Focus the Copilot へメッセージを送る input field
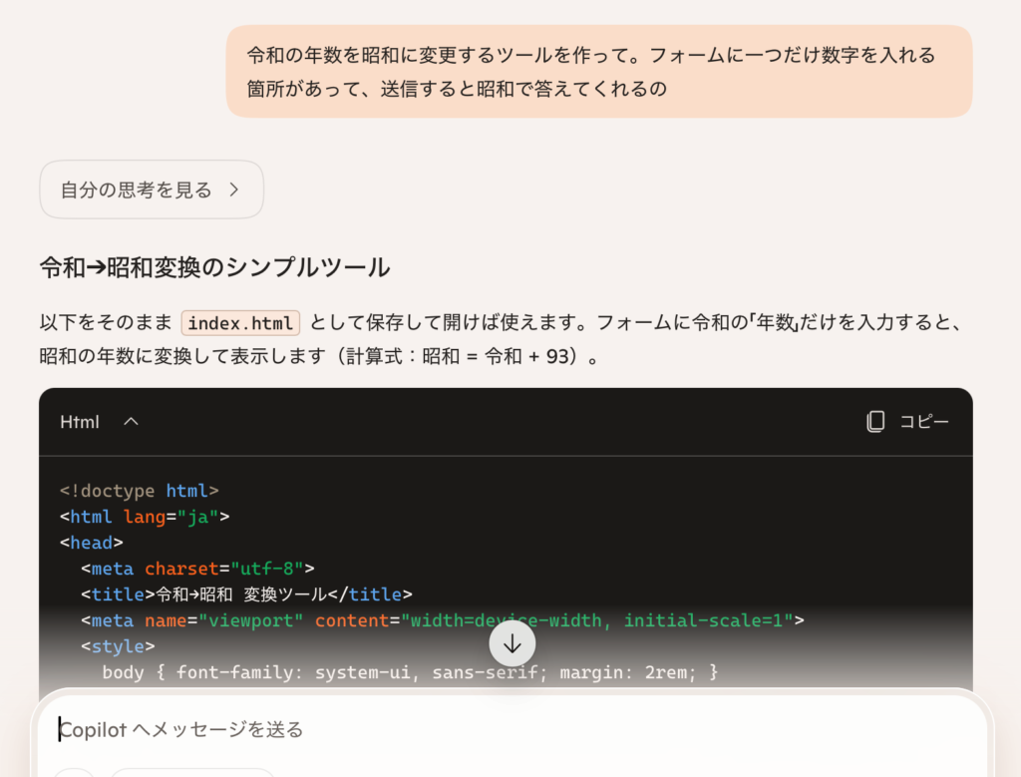The width and height of the screenshot is (1021, 777). (x=499, y=730)
